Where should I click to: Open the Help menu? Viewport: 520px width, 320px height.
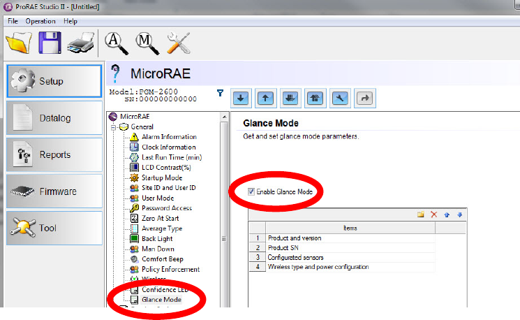(70, 21)
